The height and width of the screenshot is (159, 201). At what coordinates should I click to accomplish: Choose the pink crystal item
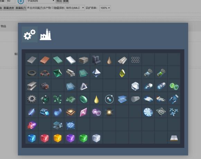(84, 112)
